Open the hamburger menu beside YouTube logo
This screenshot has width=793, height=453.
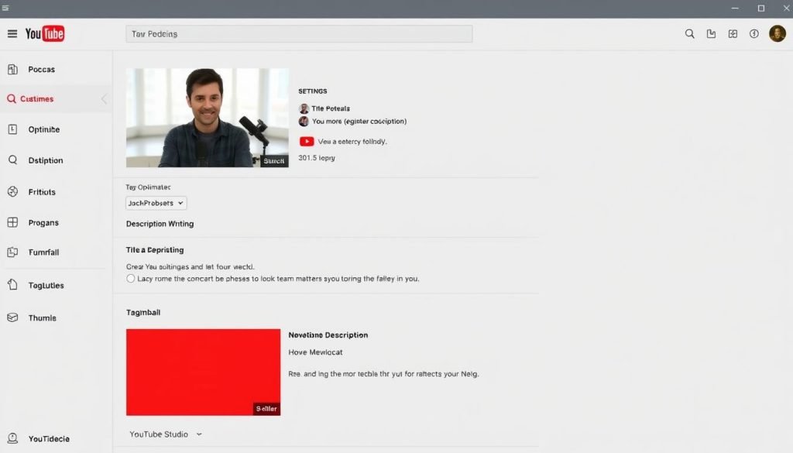click(x=12, y=34)
